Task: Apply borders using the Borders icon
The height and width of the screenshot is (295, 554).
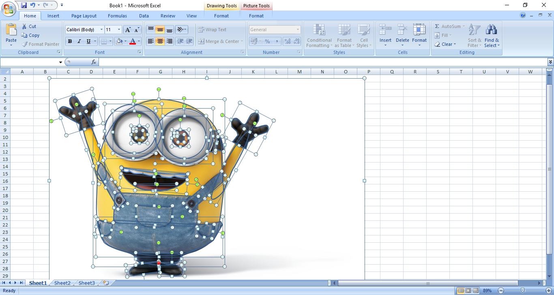Action: pyautogui.click(x=104, y=41)
